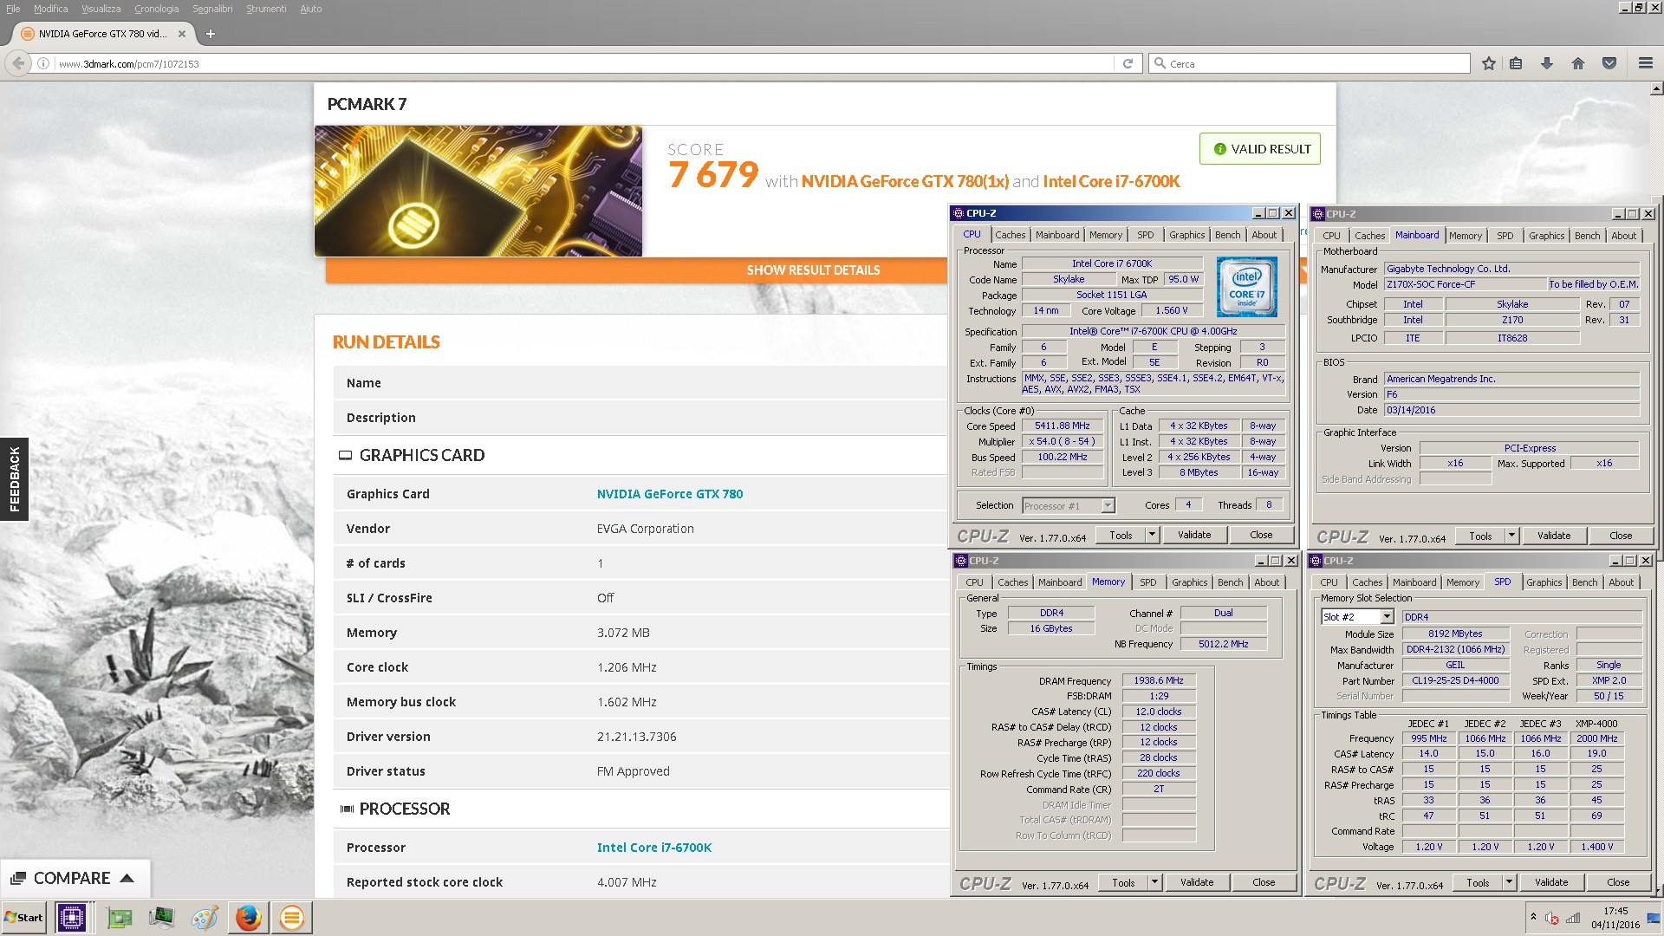
Task: Click Tools button in CPU-Z SPD window
Action: point(1478,882)
